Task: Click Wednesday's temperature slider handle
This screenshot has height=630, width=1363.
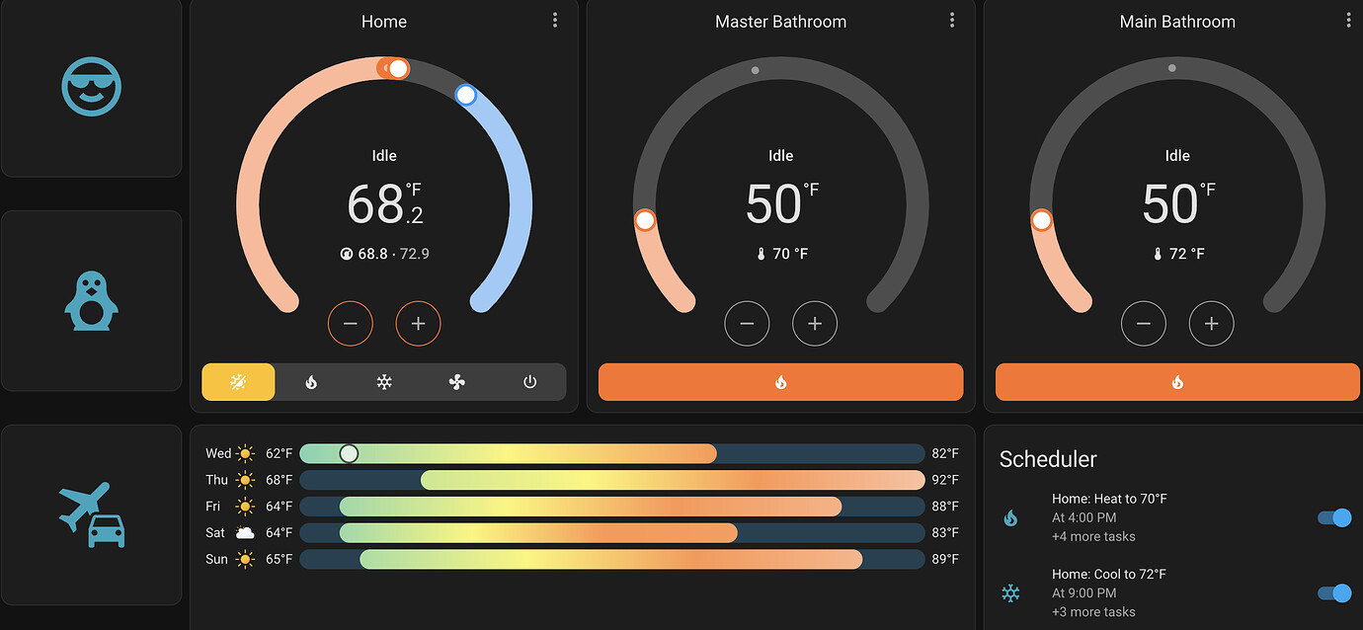Action: click(x=348, y=453)
